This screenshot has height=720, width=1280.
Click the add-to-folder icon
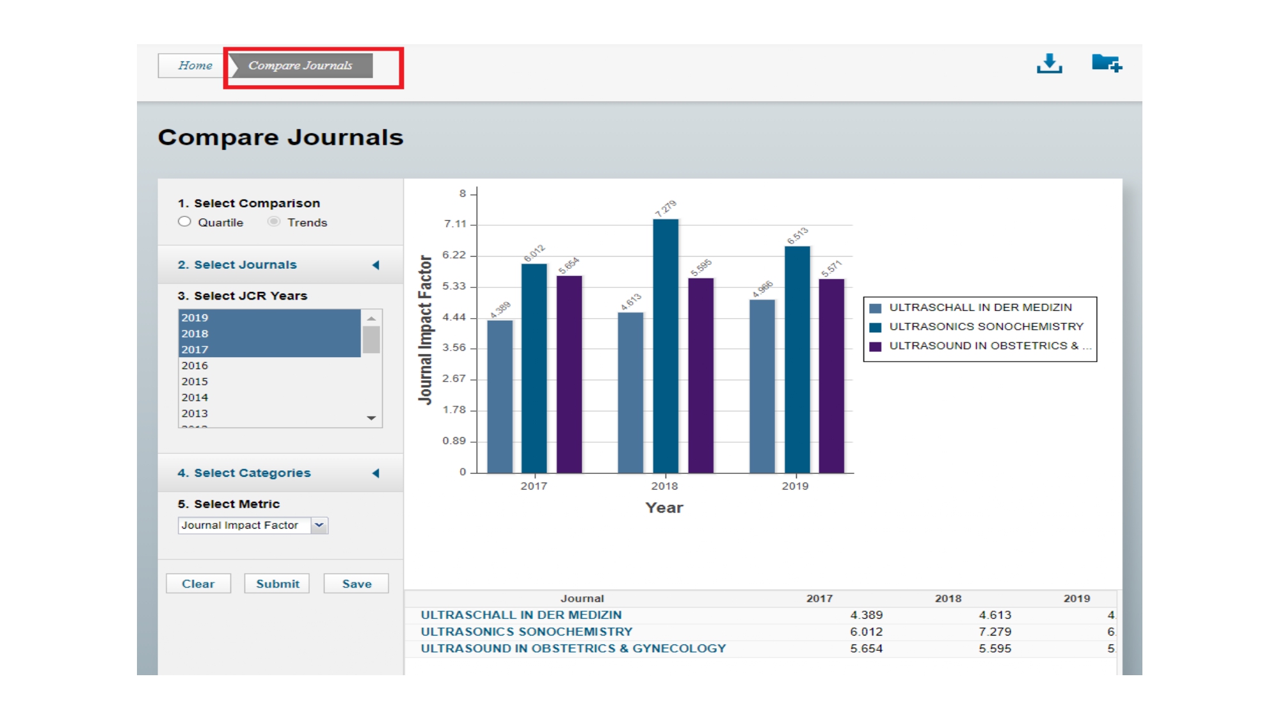click(1106, 63)
